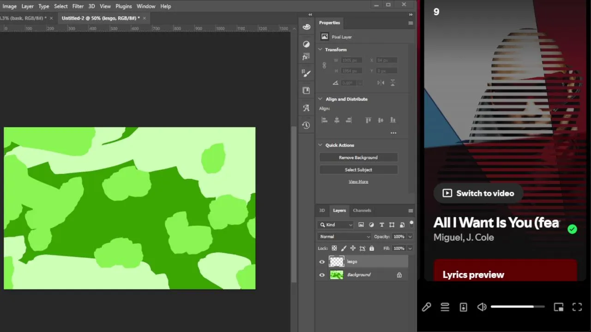Adjust the Spotify volume slider

tap(518, 307)
